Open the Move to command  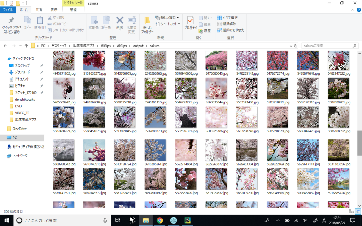(x=93, y=23)
